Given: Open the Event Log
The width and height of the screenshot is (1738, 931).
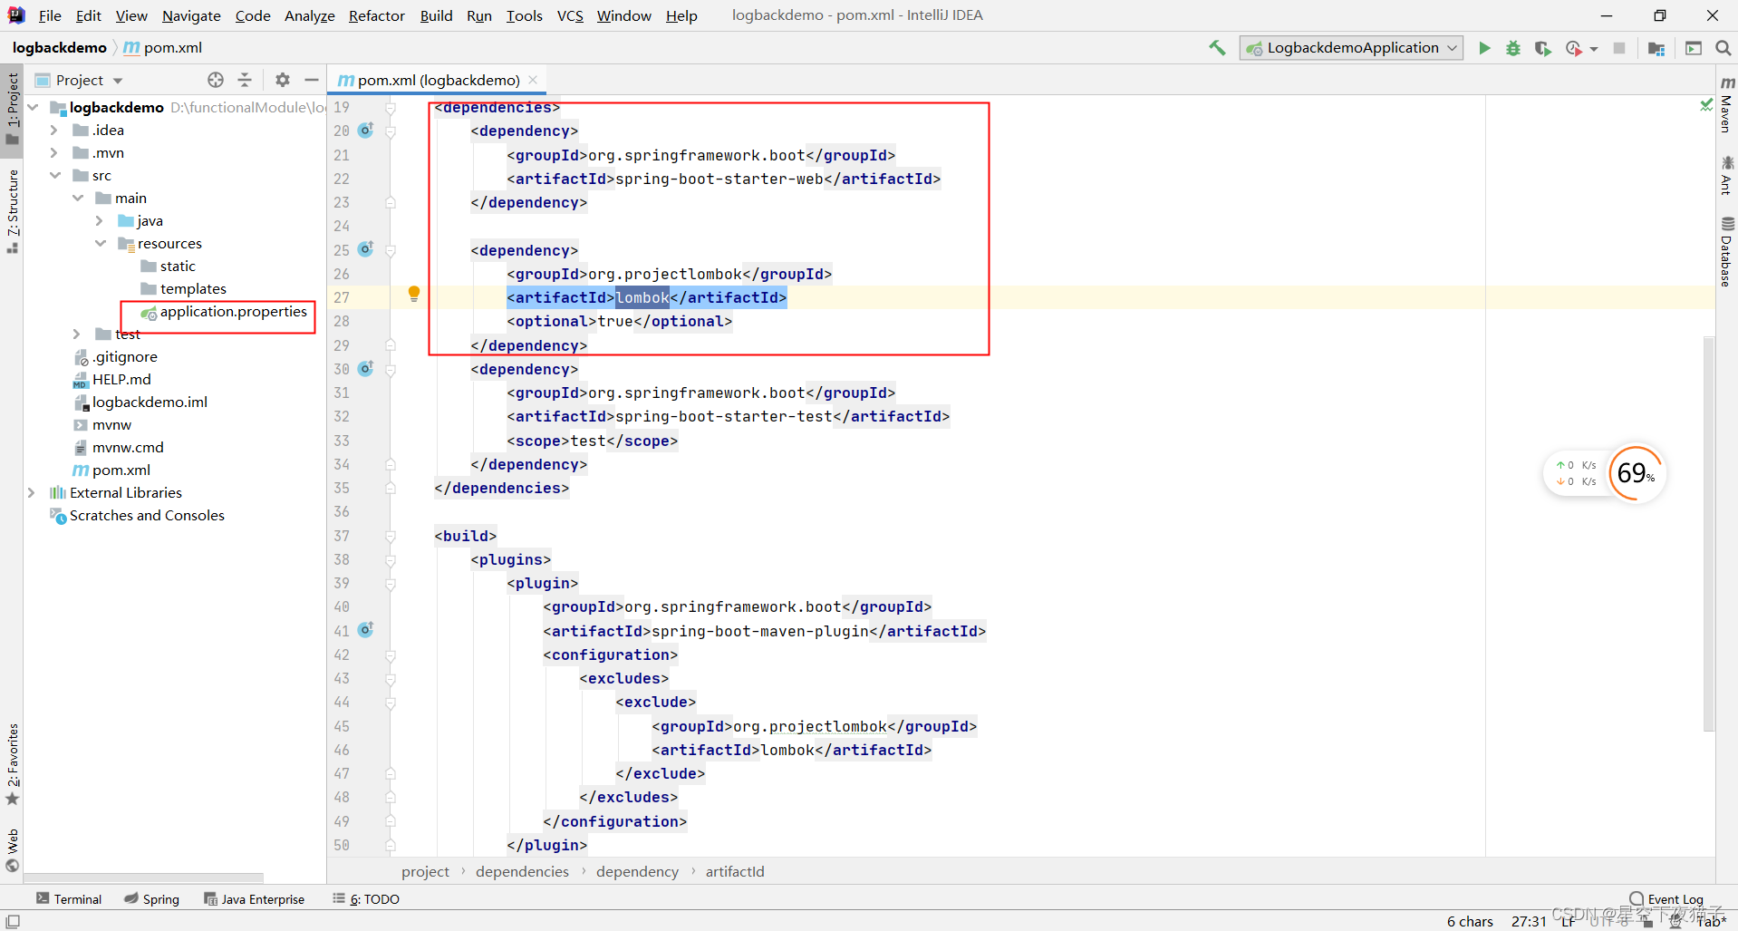Looking at the screenshot, I should point(1666,898).
